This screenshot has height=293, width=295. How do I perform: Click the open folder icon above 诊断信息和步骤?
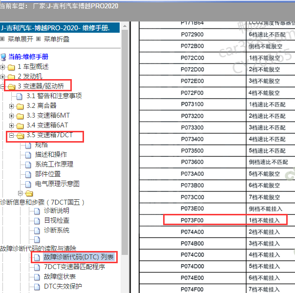29,193
